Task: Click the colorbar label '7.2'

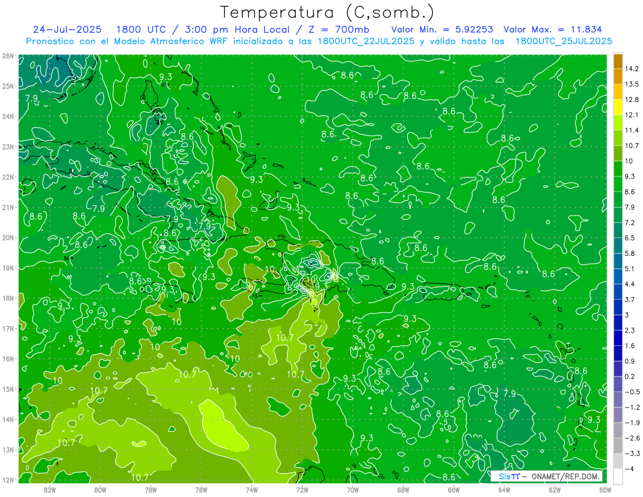Action: [x=631, y=222]
